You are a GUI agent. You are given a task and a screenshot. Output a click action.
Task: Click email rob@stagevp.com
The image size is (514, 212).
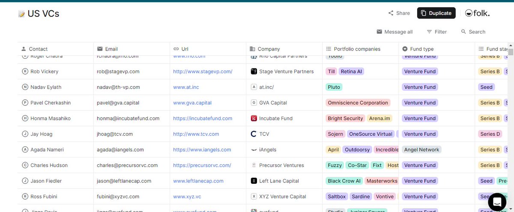tap(118, 72)
